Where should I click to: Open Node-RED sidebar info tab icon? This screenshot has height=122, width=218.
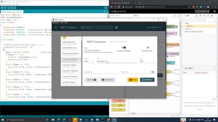point(197,16)
